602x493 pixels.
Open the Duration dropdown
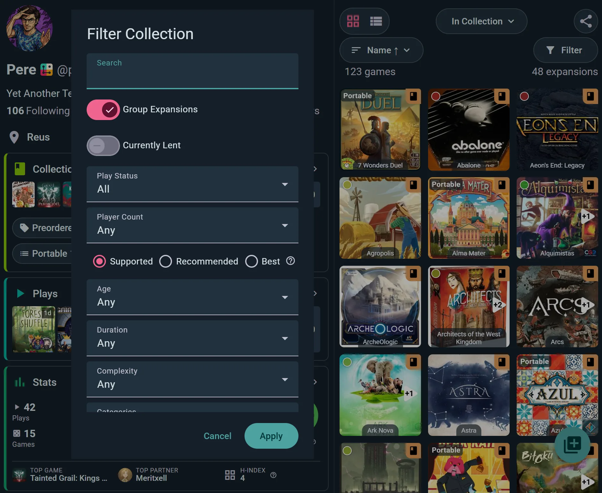pos(193,338)
